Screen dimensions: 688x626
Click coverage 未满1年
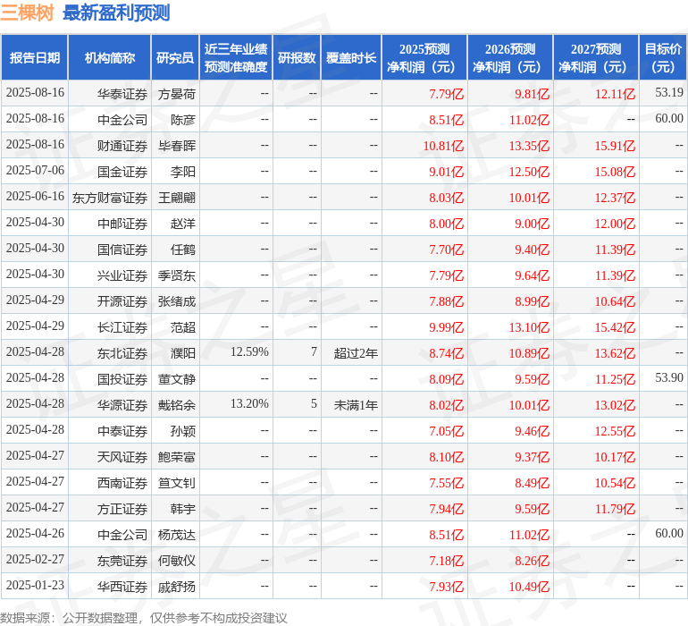point(356,405)
